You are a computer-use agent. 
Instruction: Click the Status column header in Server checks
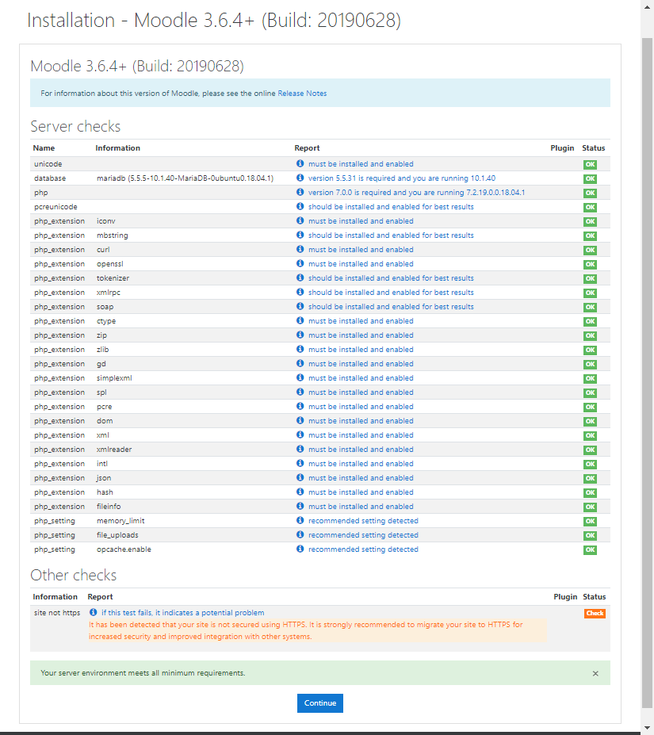coord(594,147)
